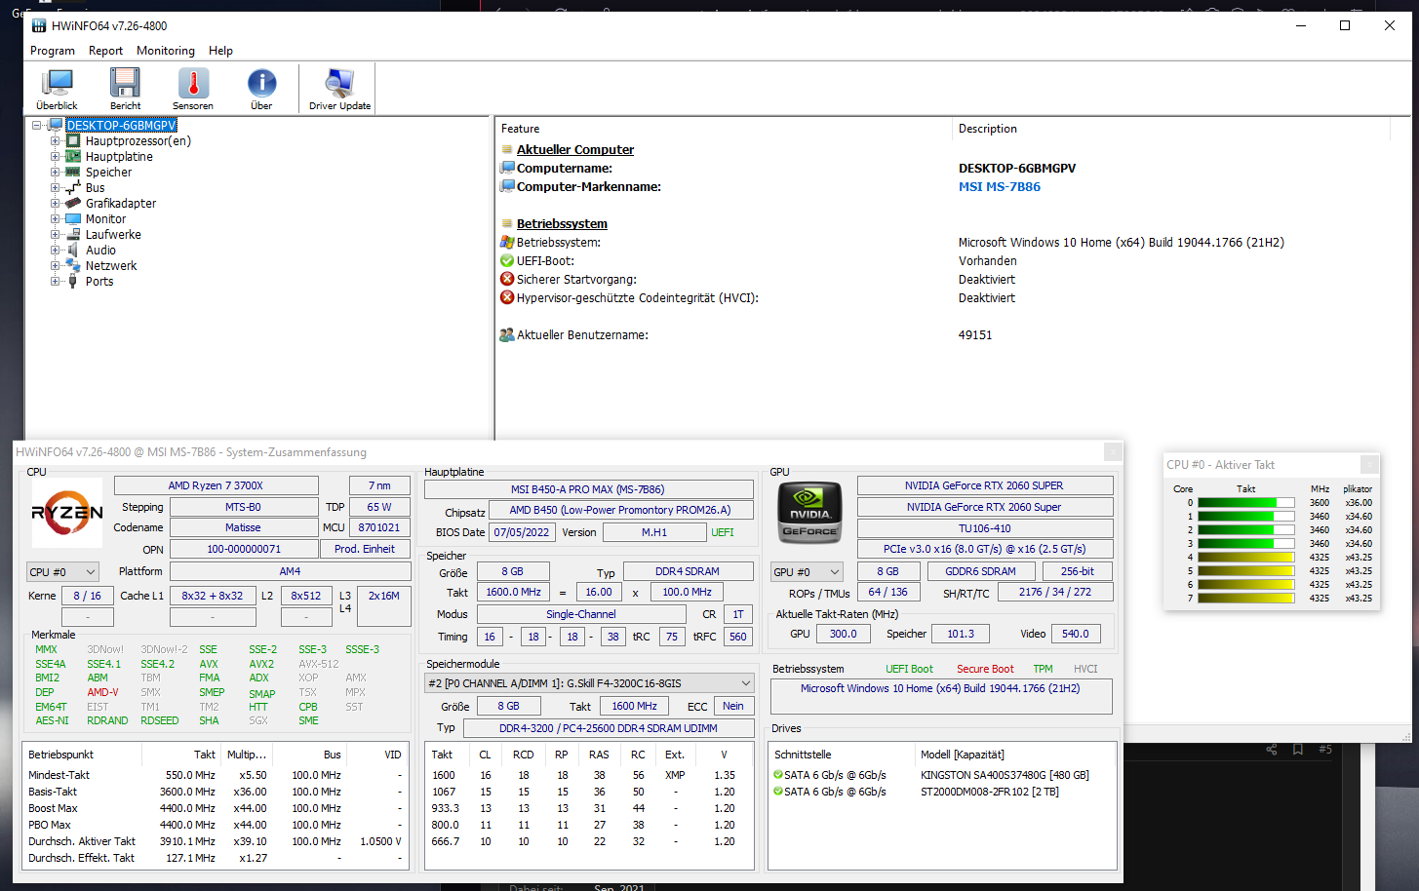
Task: Click the Hauptplatine motherboard icon
Action: pos(73,156)
